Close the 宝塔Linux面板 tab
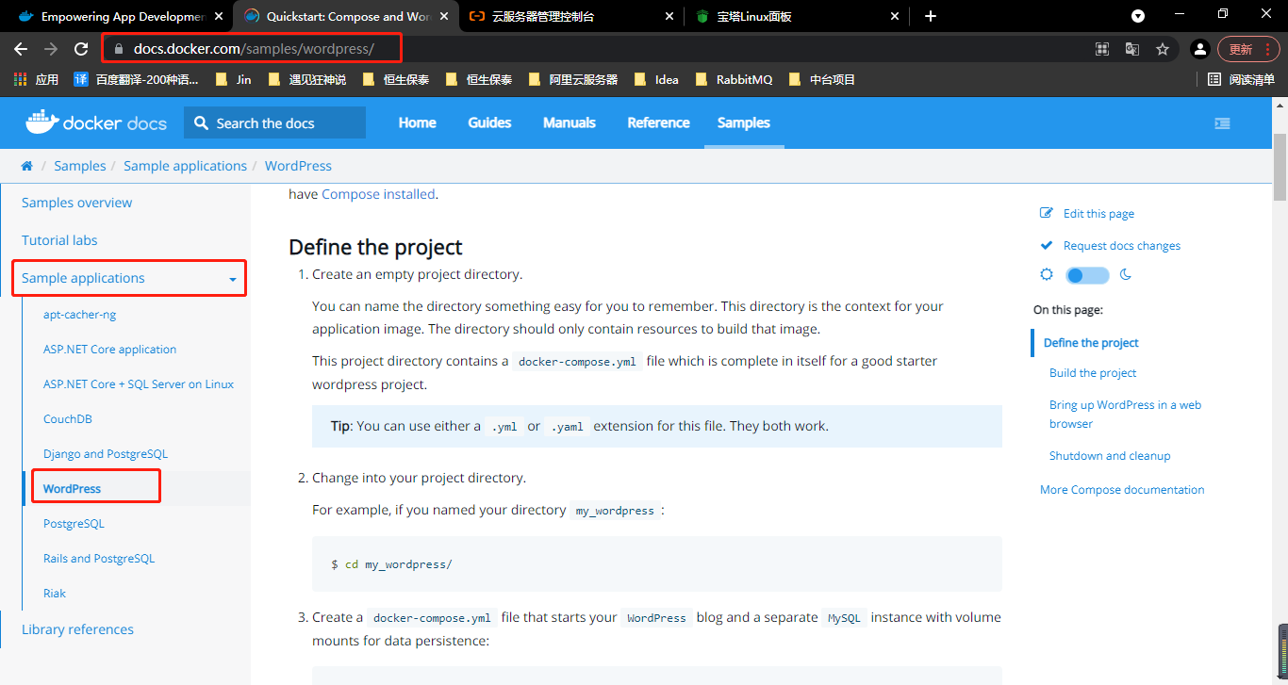Viewport: 1288px width, 685px height. click(896, 16)
